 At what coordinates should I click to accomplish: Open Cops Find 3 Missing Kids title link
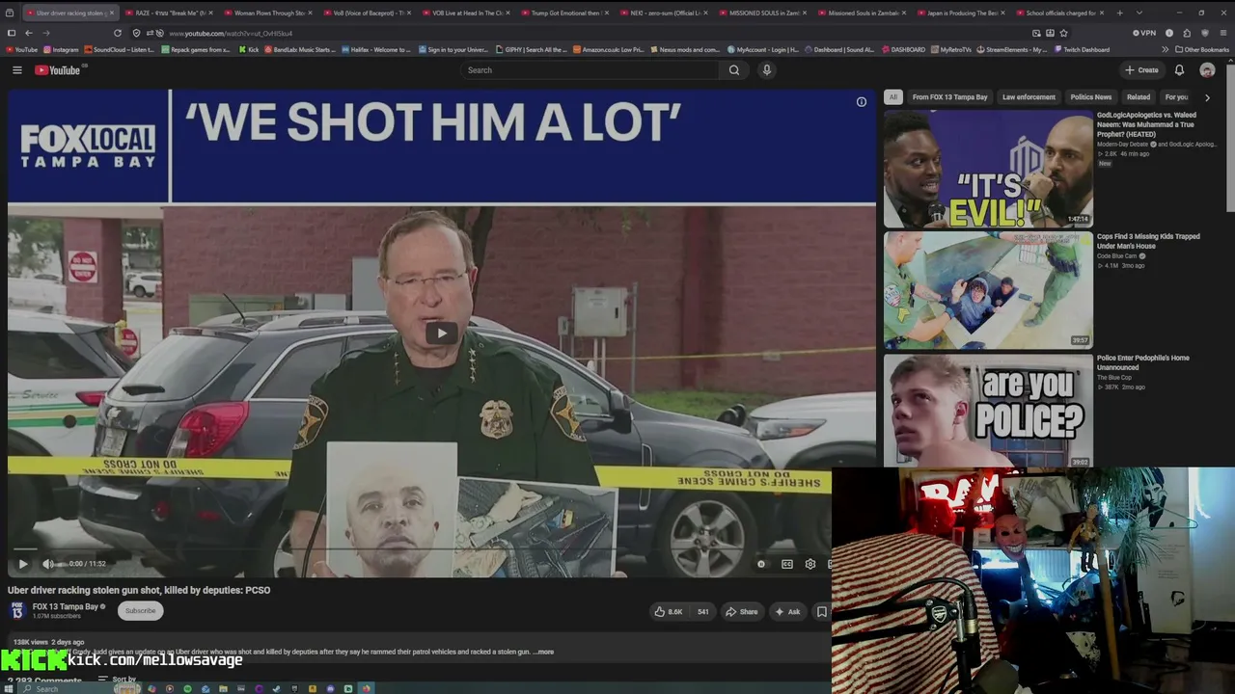(x=1148, y=241)
